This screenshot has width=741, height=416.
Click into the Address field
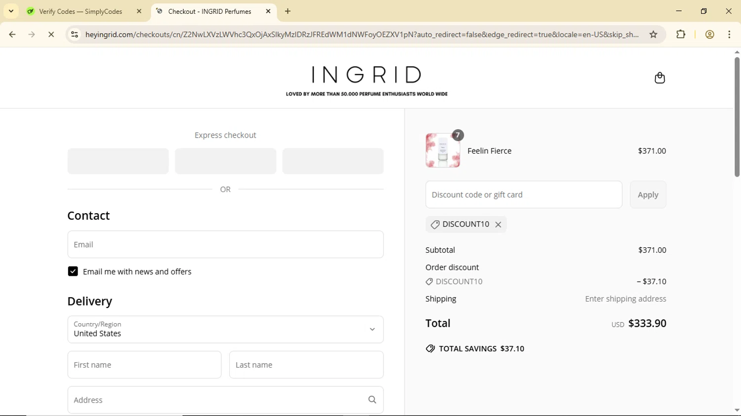click(x=225, y=400)
